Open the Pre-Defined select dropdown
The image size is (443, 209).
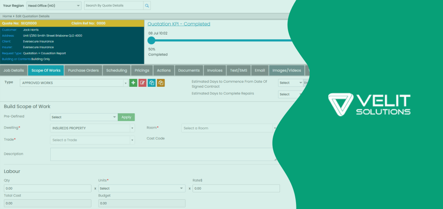click(x=84, y=117)
